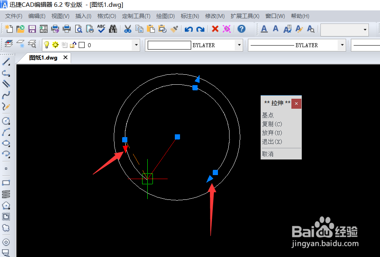Select the Multiline double-line tool
This screenshot has height=257, width=380.
[x=6, y=84]
